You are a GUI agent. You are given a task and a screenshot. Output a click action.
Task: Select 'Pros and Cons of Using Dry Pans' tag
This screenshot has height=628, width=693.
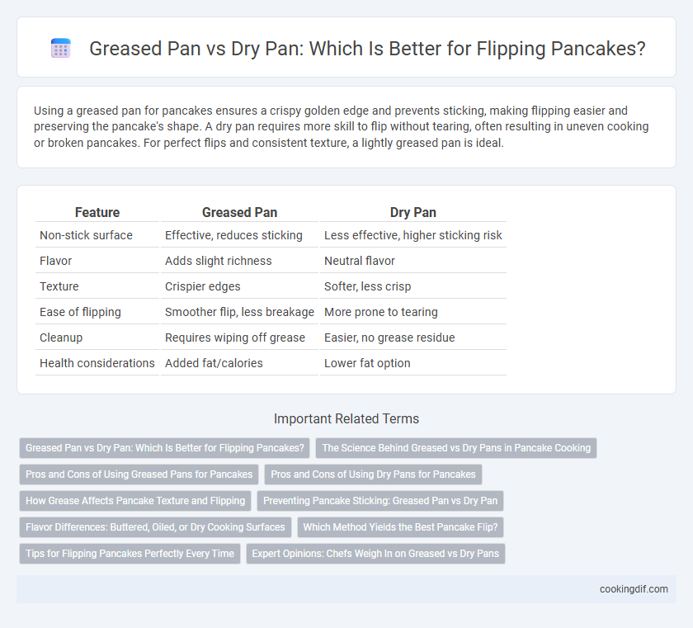pyautogui.click(x=373, y=475)
